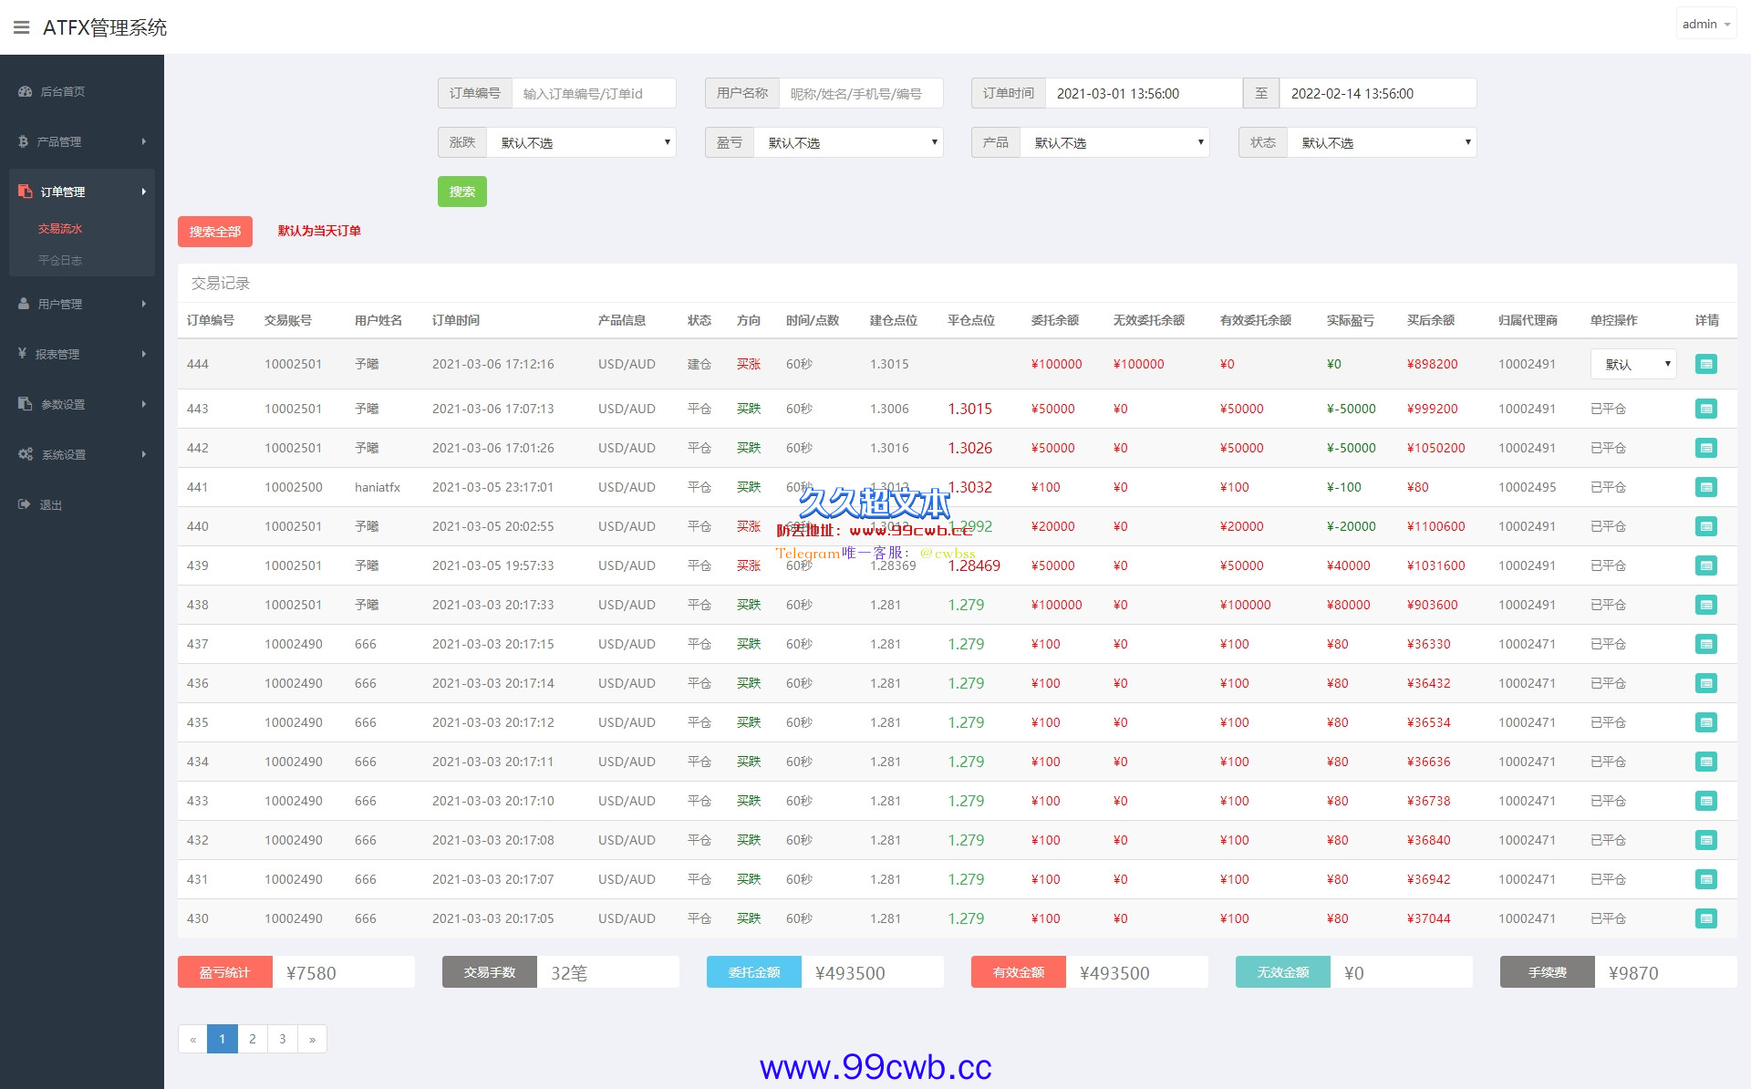The width and height of the screenshot is (1751, 1089).
Task: Click 退出 to log out
Action: 50,504
